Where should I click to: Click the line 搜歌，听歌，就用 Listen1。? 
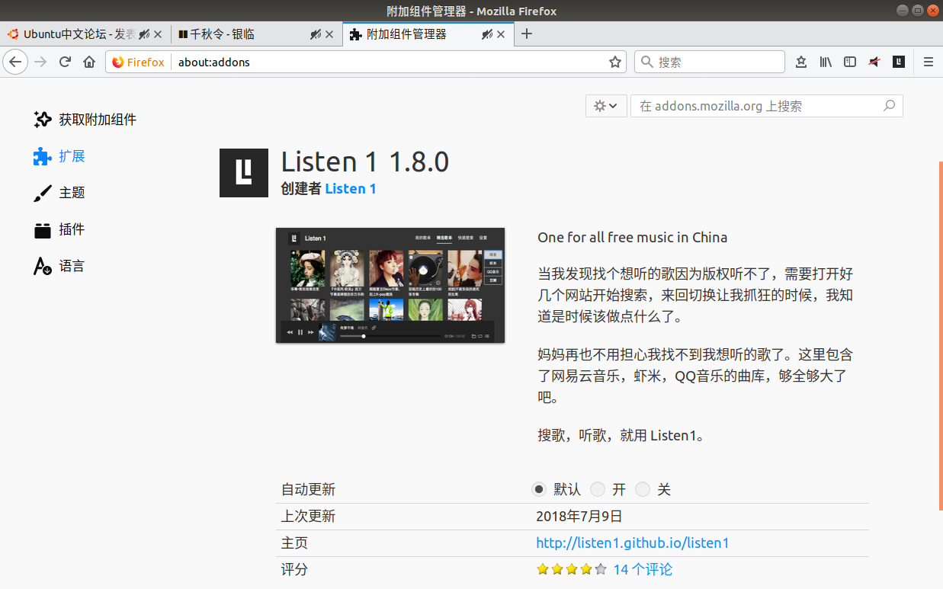(621, 436)
